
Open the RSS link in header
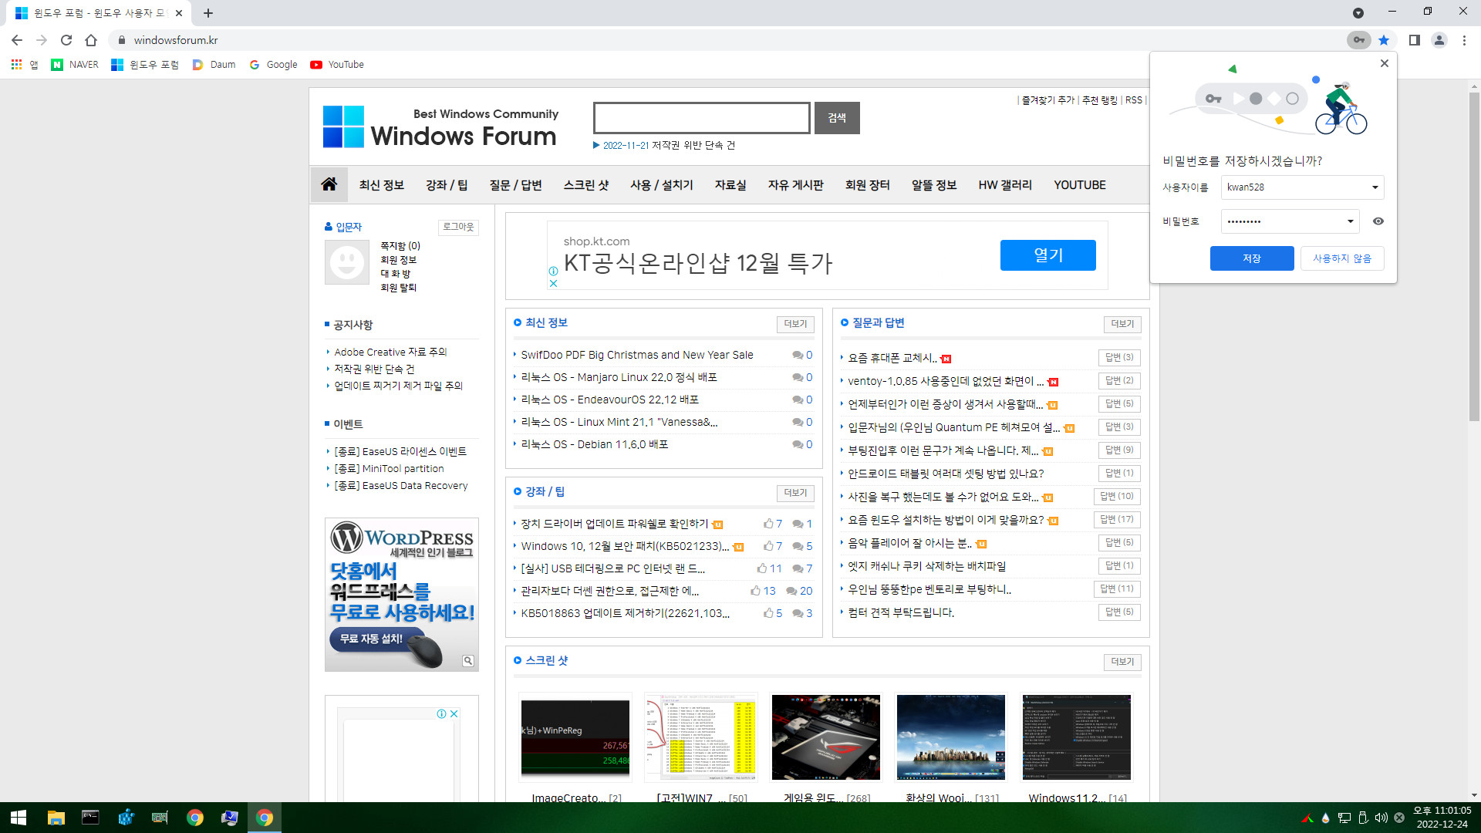point(1133,100)
